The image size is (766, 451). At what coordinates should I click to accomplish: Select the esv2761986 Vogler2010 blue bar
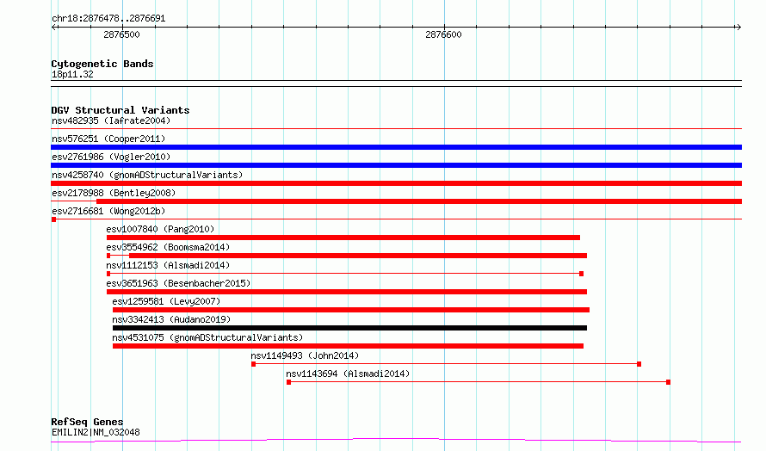click(396, 165)
